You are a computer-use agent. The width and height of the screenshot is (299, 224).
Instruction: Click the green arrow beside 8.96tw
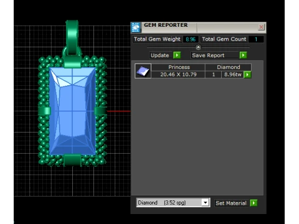247,75
